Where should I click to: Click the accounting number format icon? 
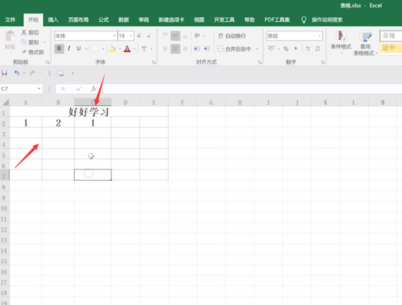[271, 49]
